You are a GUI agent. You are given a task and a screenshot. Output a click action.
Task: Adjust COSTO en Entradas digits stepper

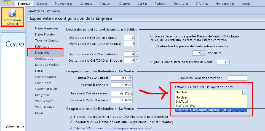(x=137, y=54)
